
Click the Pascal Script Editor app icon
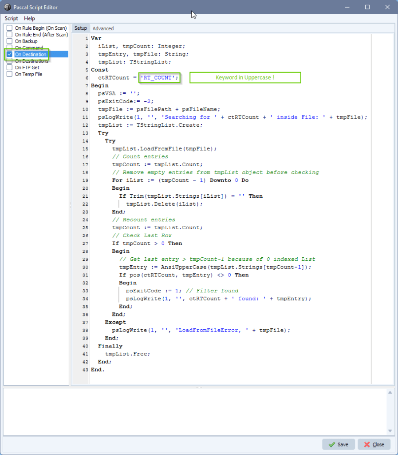click(x=8, y=7)
